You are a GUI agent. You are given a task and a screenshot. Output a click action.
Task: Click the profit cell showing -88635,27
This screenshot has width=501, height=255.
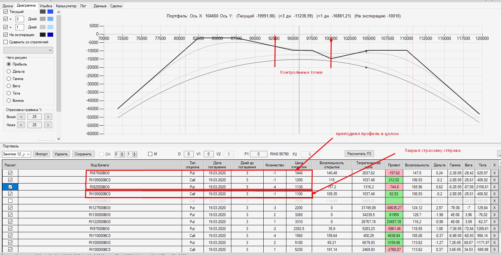394,208
